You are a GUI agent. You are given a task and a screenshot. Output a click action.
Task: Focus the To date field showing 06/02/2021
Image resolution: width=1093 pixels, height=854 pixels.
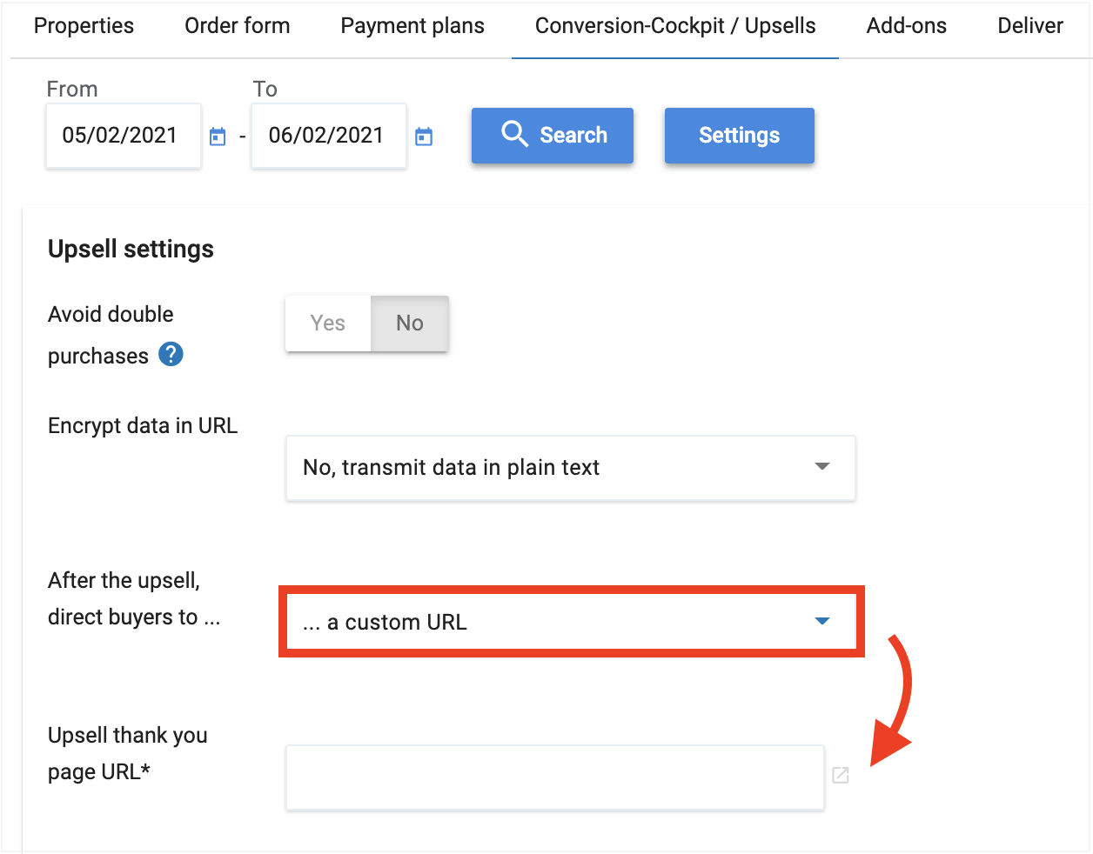click(x=328, y=136)
